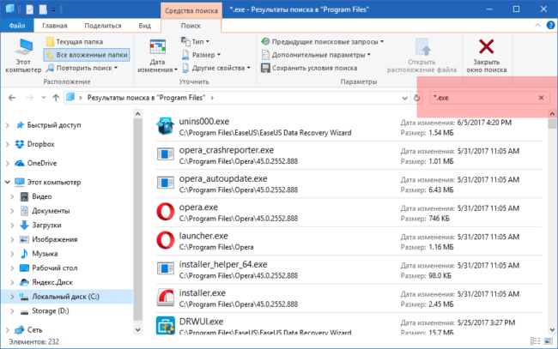Select installer_helper_64.exe icon
The image size is (558, 349).
click(x=166, y=268)
